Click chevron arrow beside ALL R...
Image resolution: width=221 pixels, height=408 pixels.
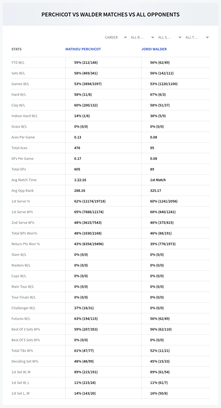(153, 37)
